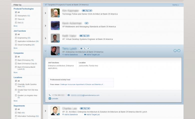Check Bank Of America Corp (9) company
The image size is (195, 119).
[16, 64]
